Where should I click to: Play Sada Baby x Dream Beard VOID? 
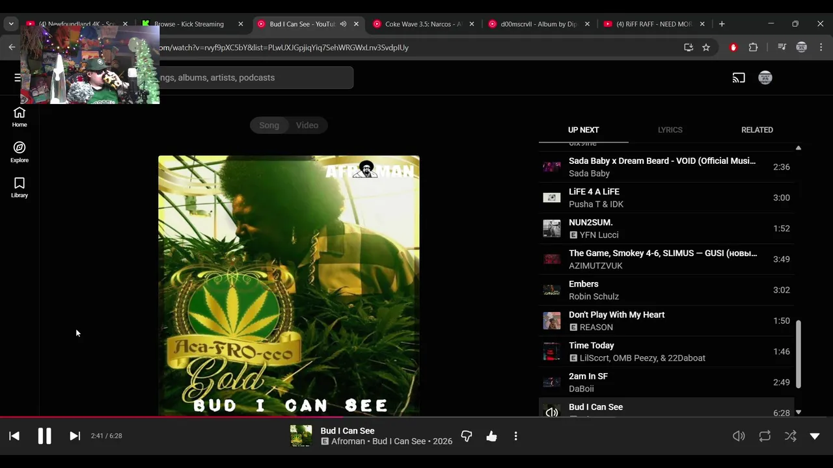(x=666, y=167)
